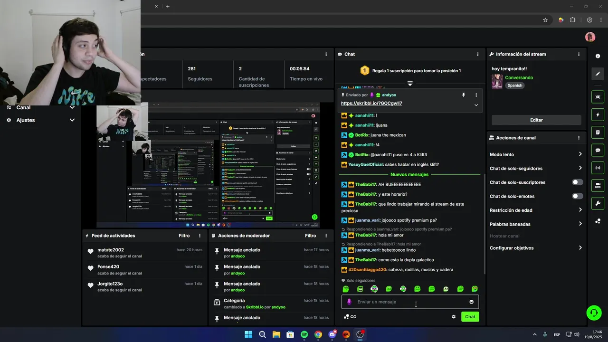Open the Kick profile avatar at top right

(x=590, y=37)
